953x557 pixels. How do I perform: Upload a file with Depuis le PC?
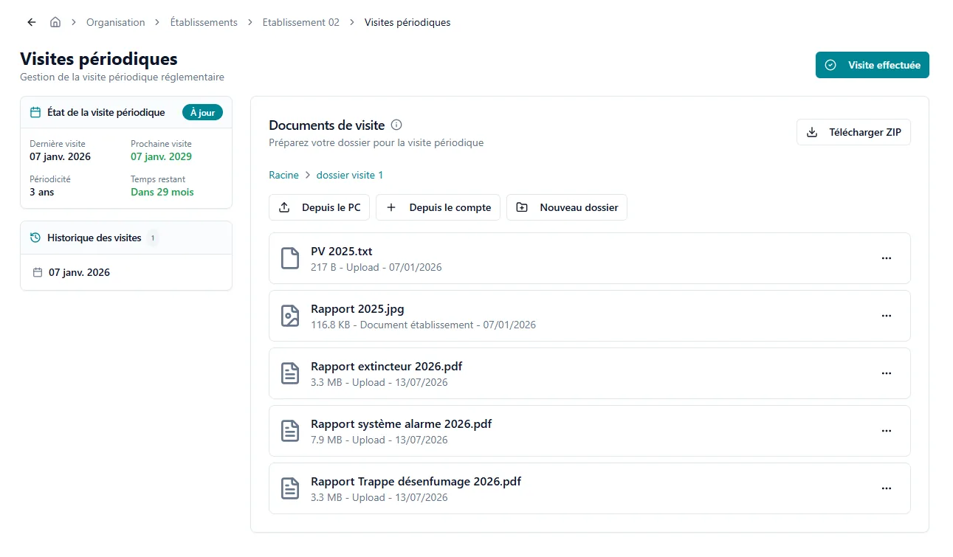[319, 207]
